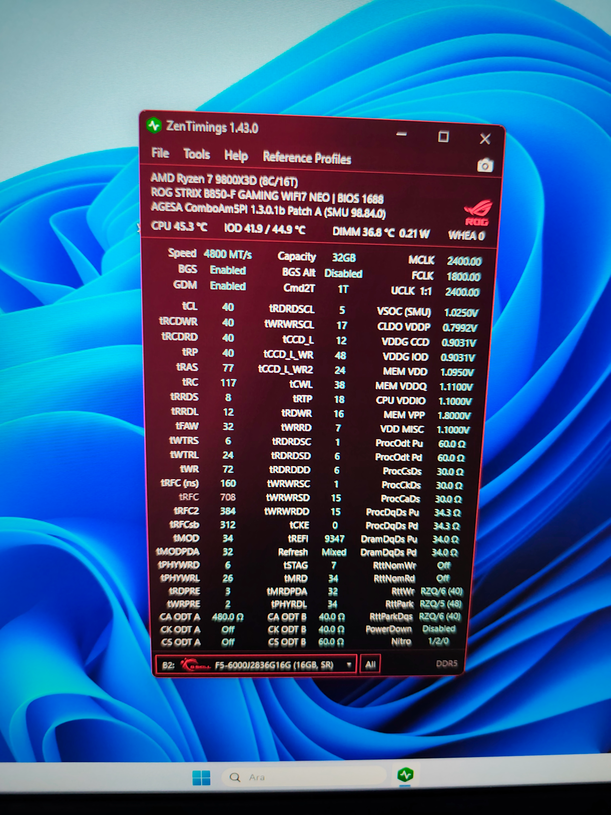This screenshot has height=815, width=611.
Task: Click the 'IOD 41.9 / 44.9 °C' reading
Action: (265, 229)
